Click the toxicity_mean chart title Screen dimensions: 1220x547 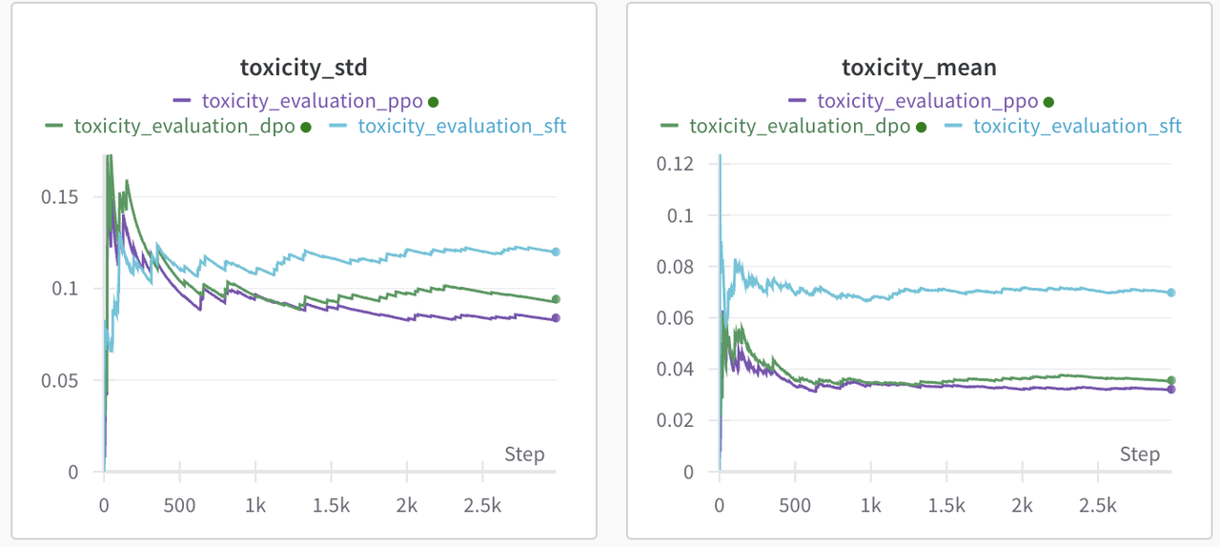919,68
